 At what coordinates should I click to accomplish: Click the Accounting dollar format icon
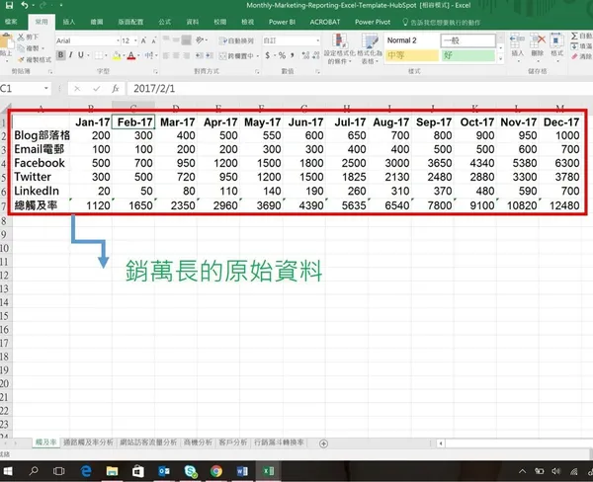(268, 55)
